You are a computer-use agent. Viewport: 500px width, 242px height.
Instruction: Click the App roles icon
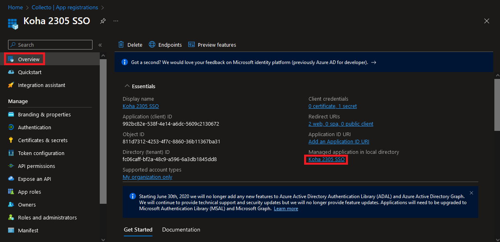[11, 192]
